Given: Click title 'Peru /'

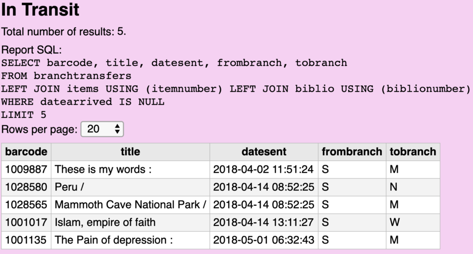Looking at the screenshot, I should [x=70, y=187].
